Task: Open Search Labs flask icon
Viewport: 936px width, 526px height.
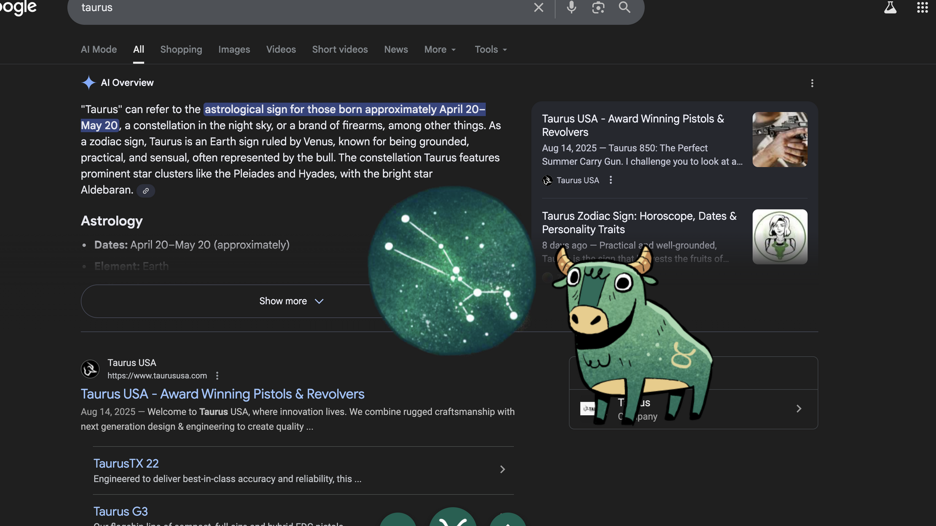Action: pyautogui.click(x=890, y=7)
